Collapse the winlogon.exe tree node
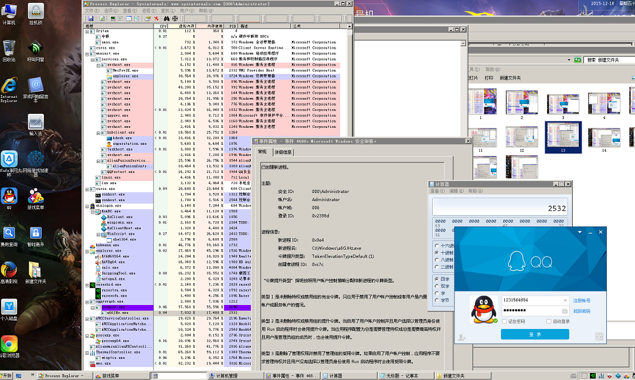635x380 pixels. [x=87, y=206]
